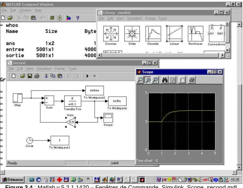Stop simulation with the square stop button

point(95,76)
